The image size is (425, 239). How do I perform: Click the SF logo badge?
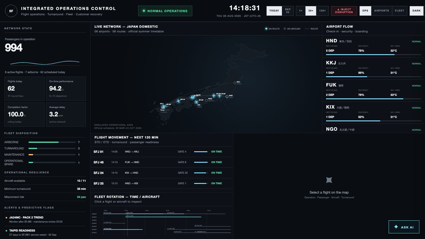[11, 11]
